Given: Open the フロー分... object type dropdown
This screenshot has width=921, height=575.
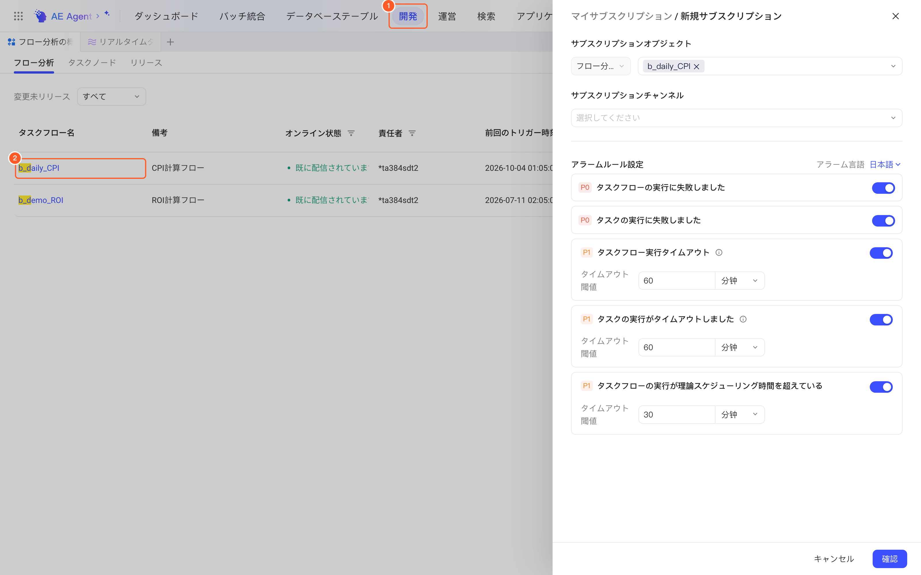Looking at the screenshot, I should [601, 66].
